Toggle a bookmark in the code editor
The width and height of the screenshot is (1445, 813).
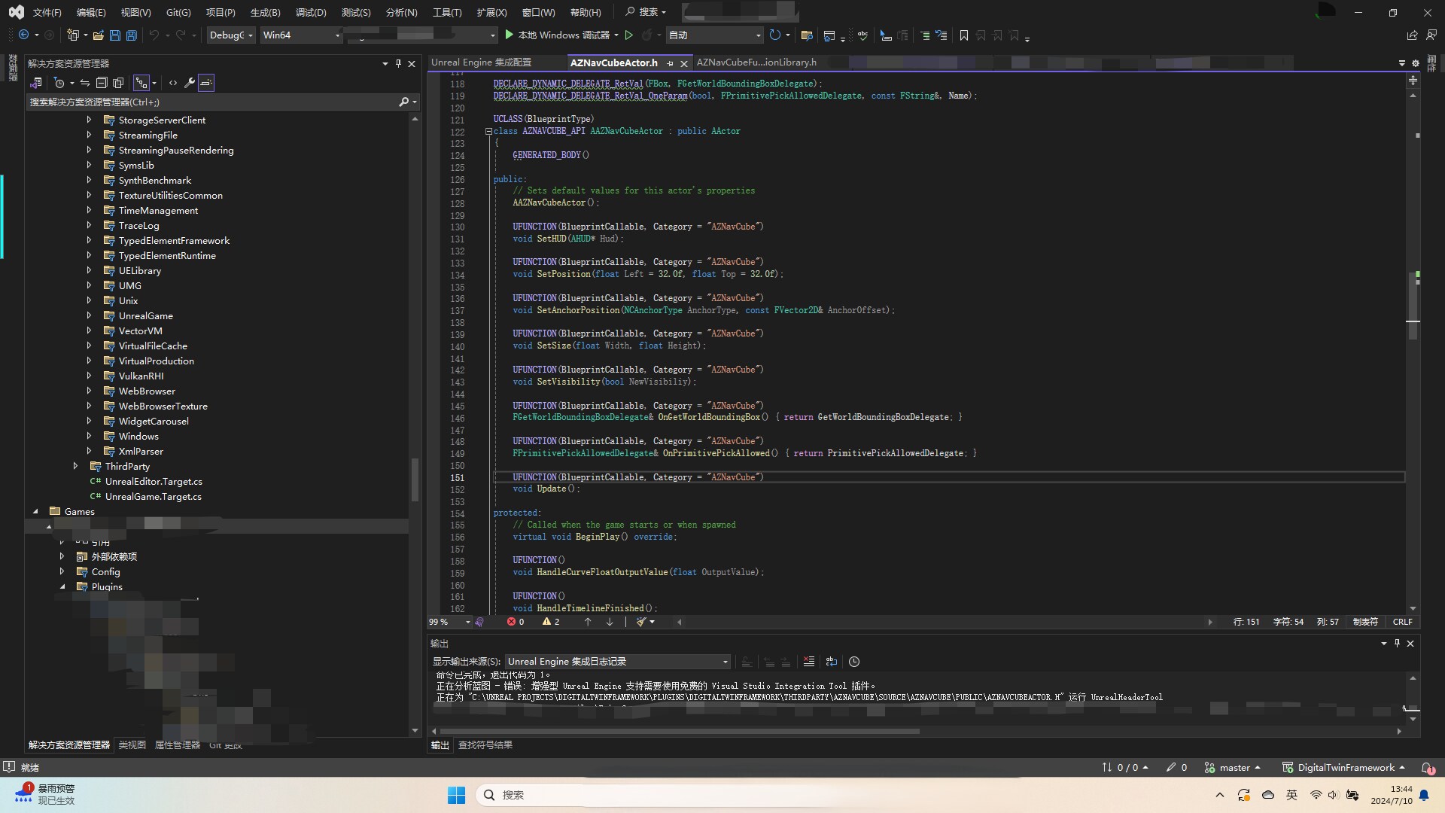963,35
